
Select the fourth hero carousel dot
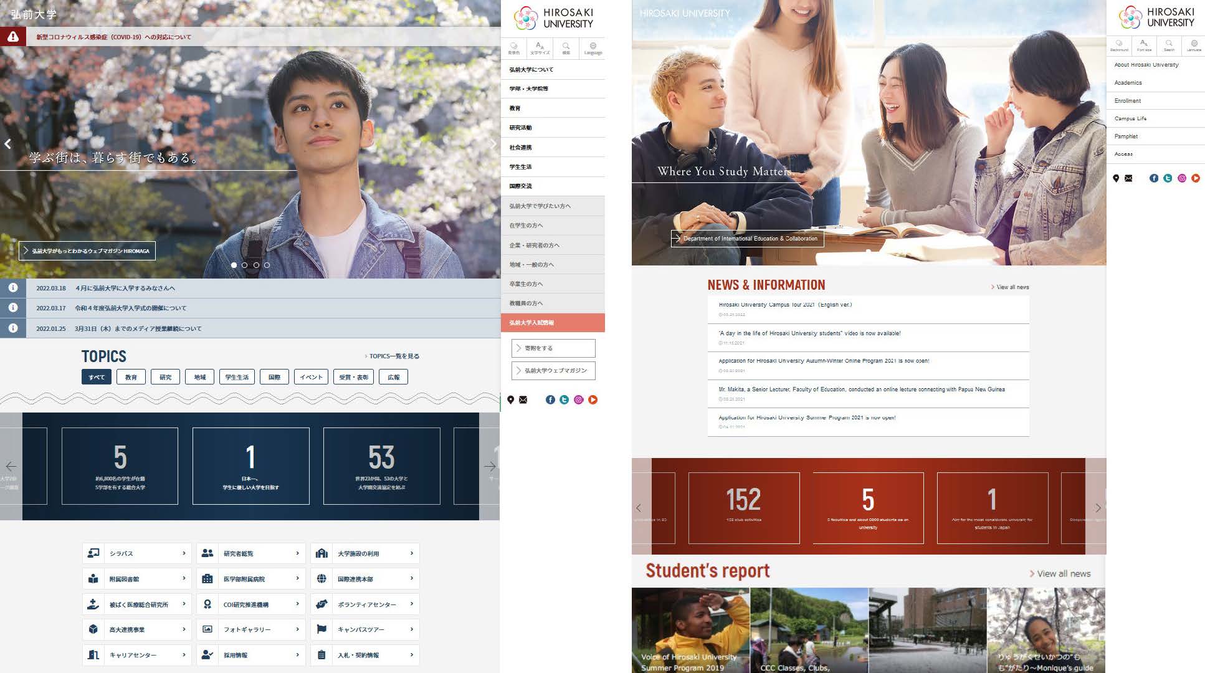(x=267, y=265)
